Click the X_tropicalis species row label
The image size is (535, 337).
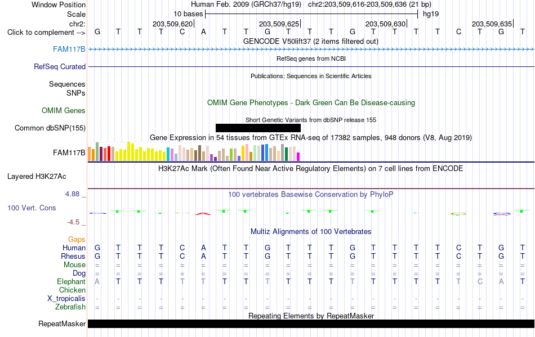tap(66, 299)
